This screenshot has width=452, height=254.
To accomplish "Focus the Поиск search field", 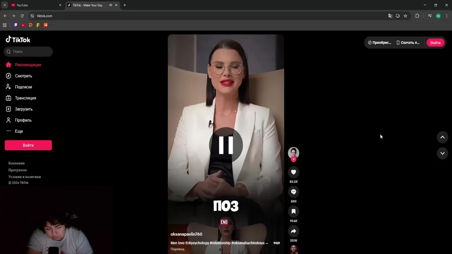I will click(x=28, y=52).
